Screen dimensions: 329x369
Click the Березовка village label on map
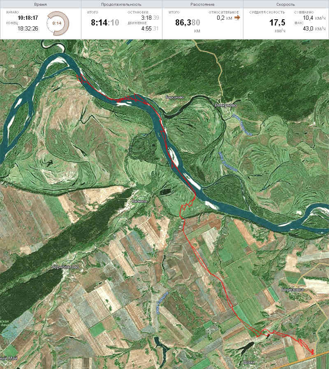coord(293,290)
